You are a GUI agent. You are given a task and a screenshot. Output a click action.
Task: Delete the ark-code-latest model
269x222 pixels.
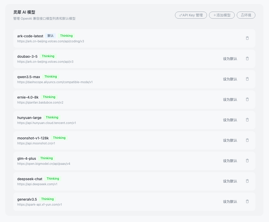coord(247,38)
